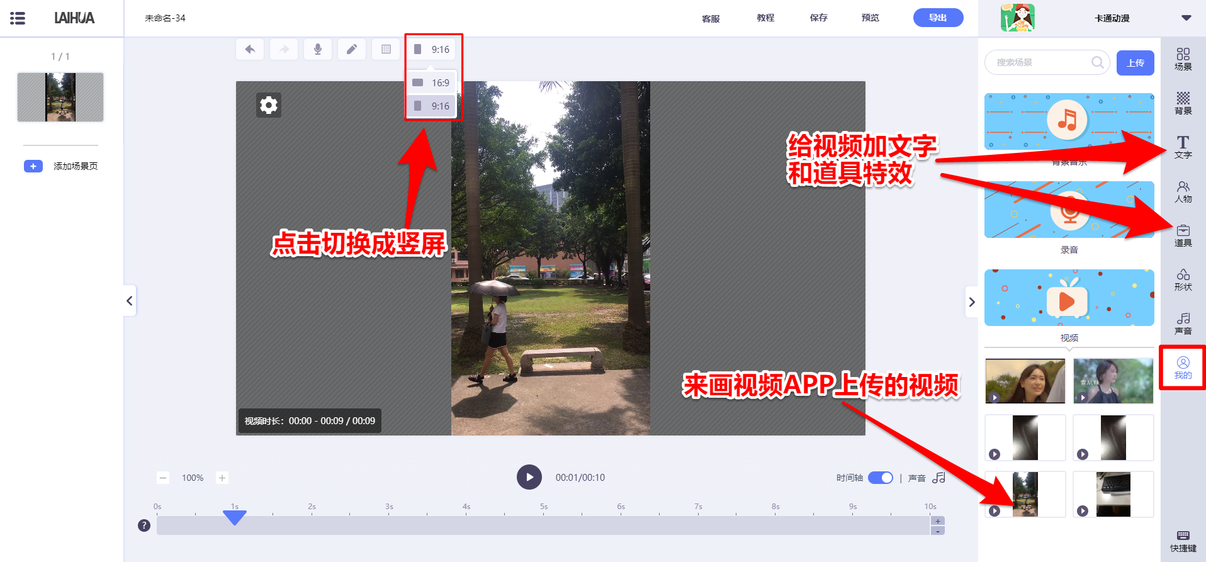Choose the 16:9 ratio option
The width and height of the screenshot is (1206, 562).
tap(431, 82)
